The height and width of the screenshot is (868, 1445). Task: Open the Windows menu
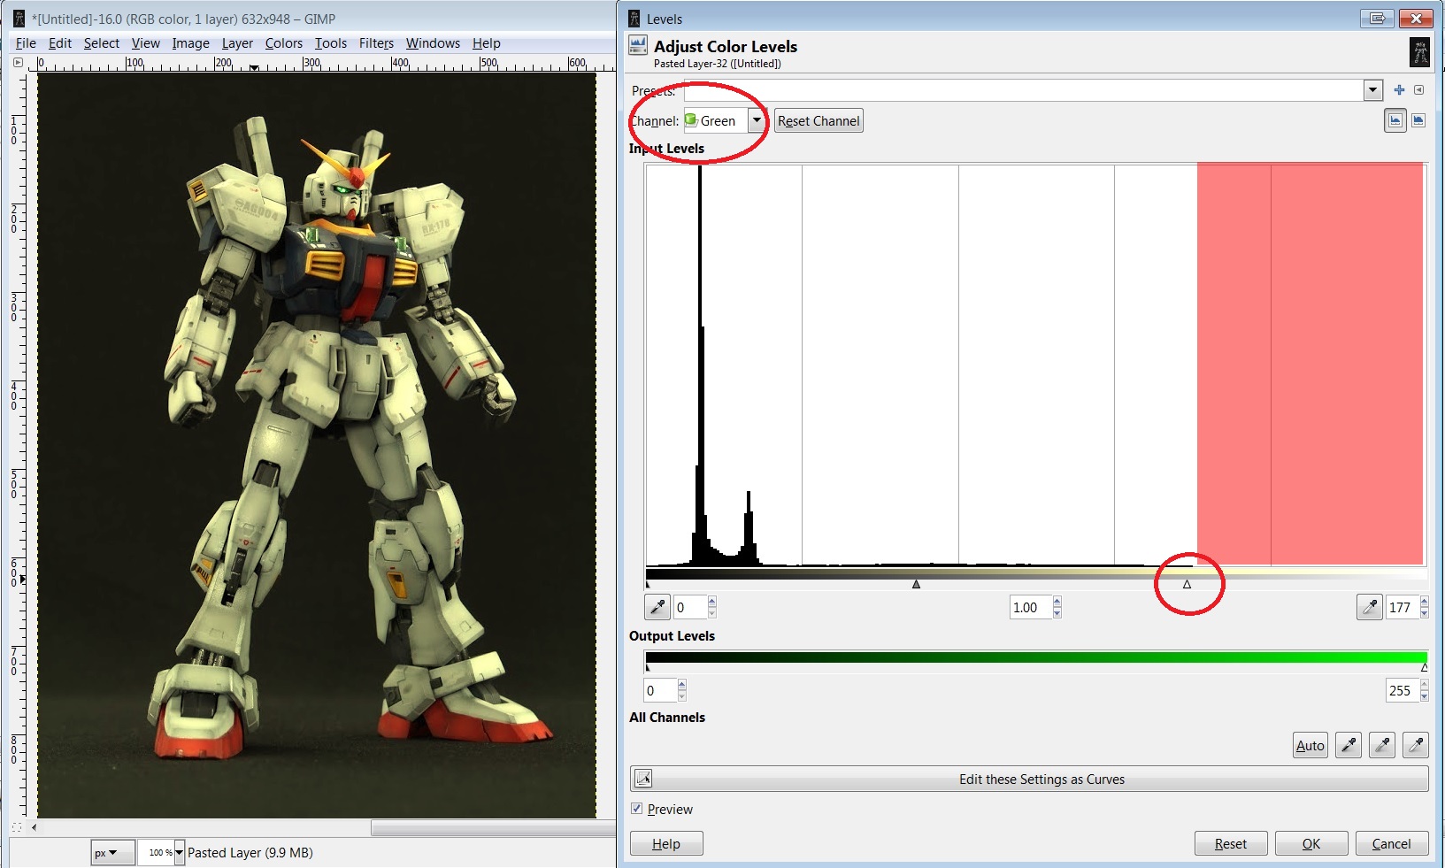coord(433,42)
